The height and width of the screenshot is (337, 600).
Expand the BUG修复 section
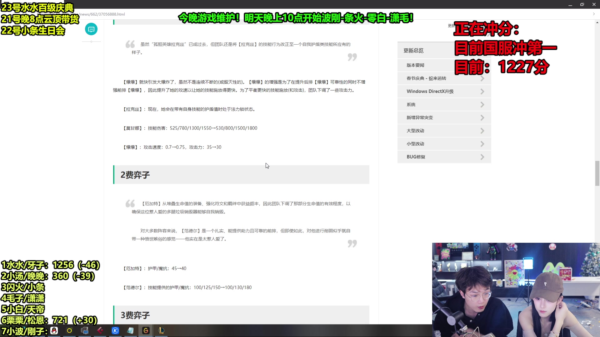tap(444, 157)
